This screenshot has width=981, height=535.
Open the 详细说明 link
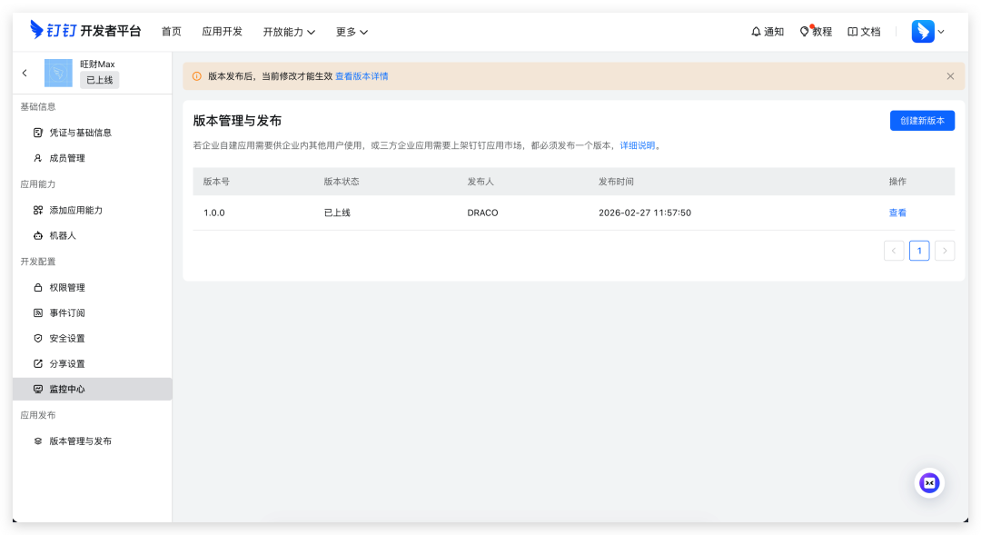(638, 145)
